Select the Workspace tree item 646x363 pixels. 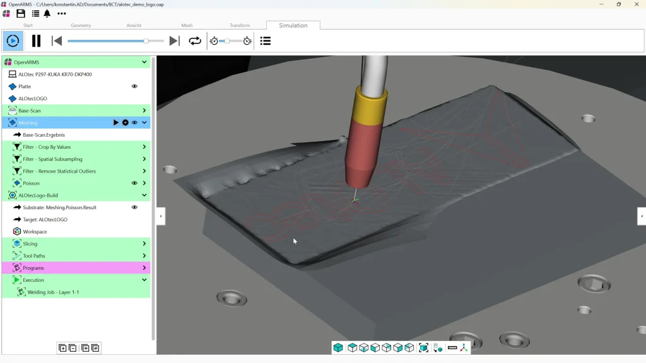pos(76,232)
